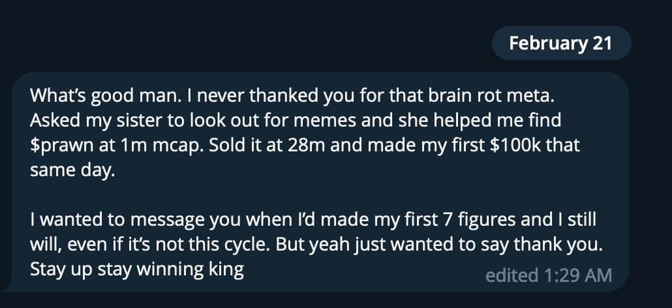Click the "thank you" phrase in the last paragraph
672x308 pixels.
tap(577, 245)
